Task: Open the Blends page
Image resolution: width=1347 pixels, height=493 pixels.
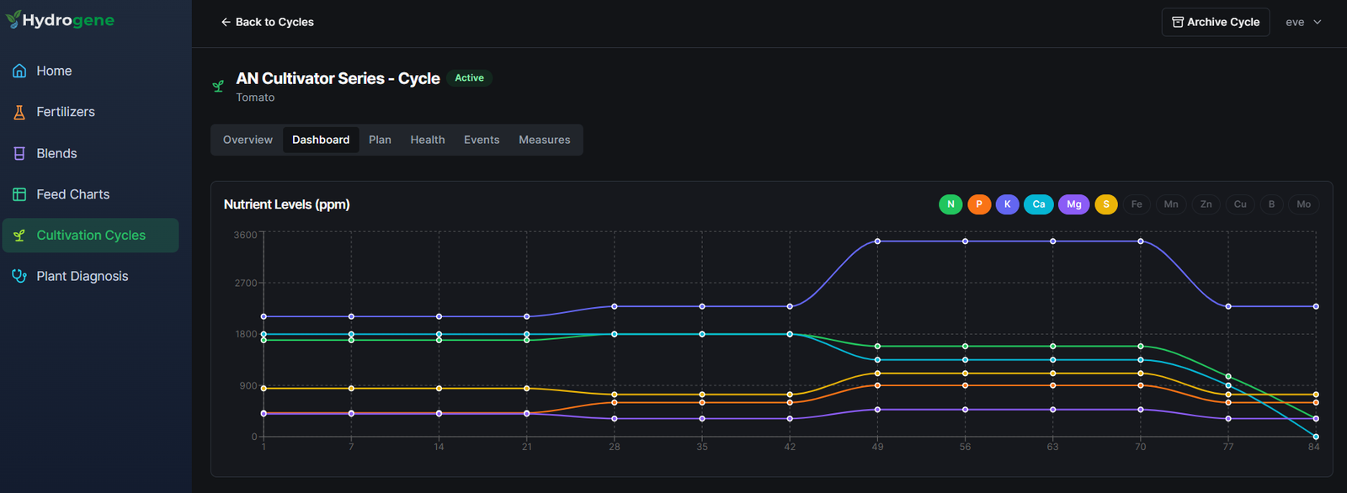Action: tap(91, 153)
